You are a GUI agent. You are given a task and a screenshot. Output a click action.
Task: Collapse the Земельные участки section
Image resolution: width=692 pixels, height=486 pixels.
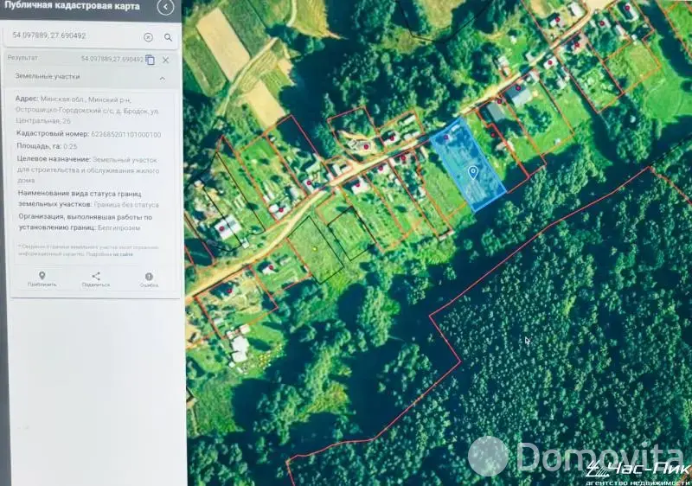[x=163, y=78]
